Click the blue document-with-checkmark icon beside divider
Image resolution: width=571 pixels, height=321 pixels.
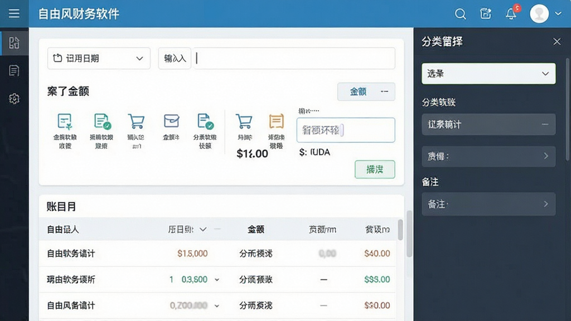tap(205, 121)
